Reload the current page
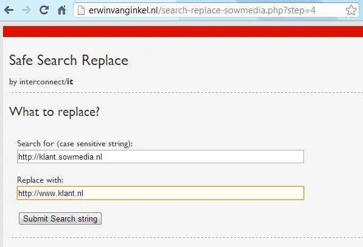363x247 pixels. tap(44, 10)
